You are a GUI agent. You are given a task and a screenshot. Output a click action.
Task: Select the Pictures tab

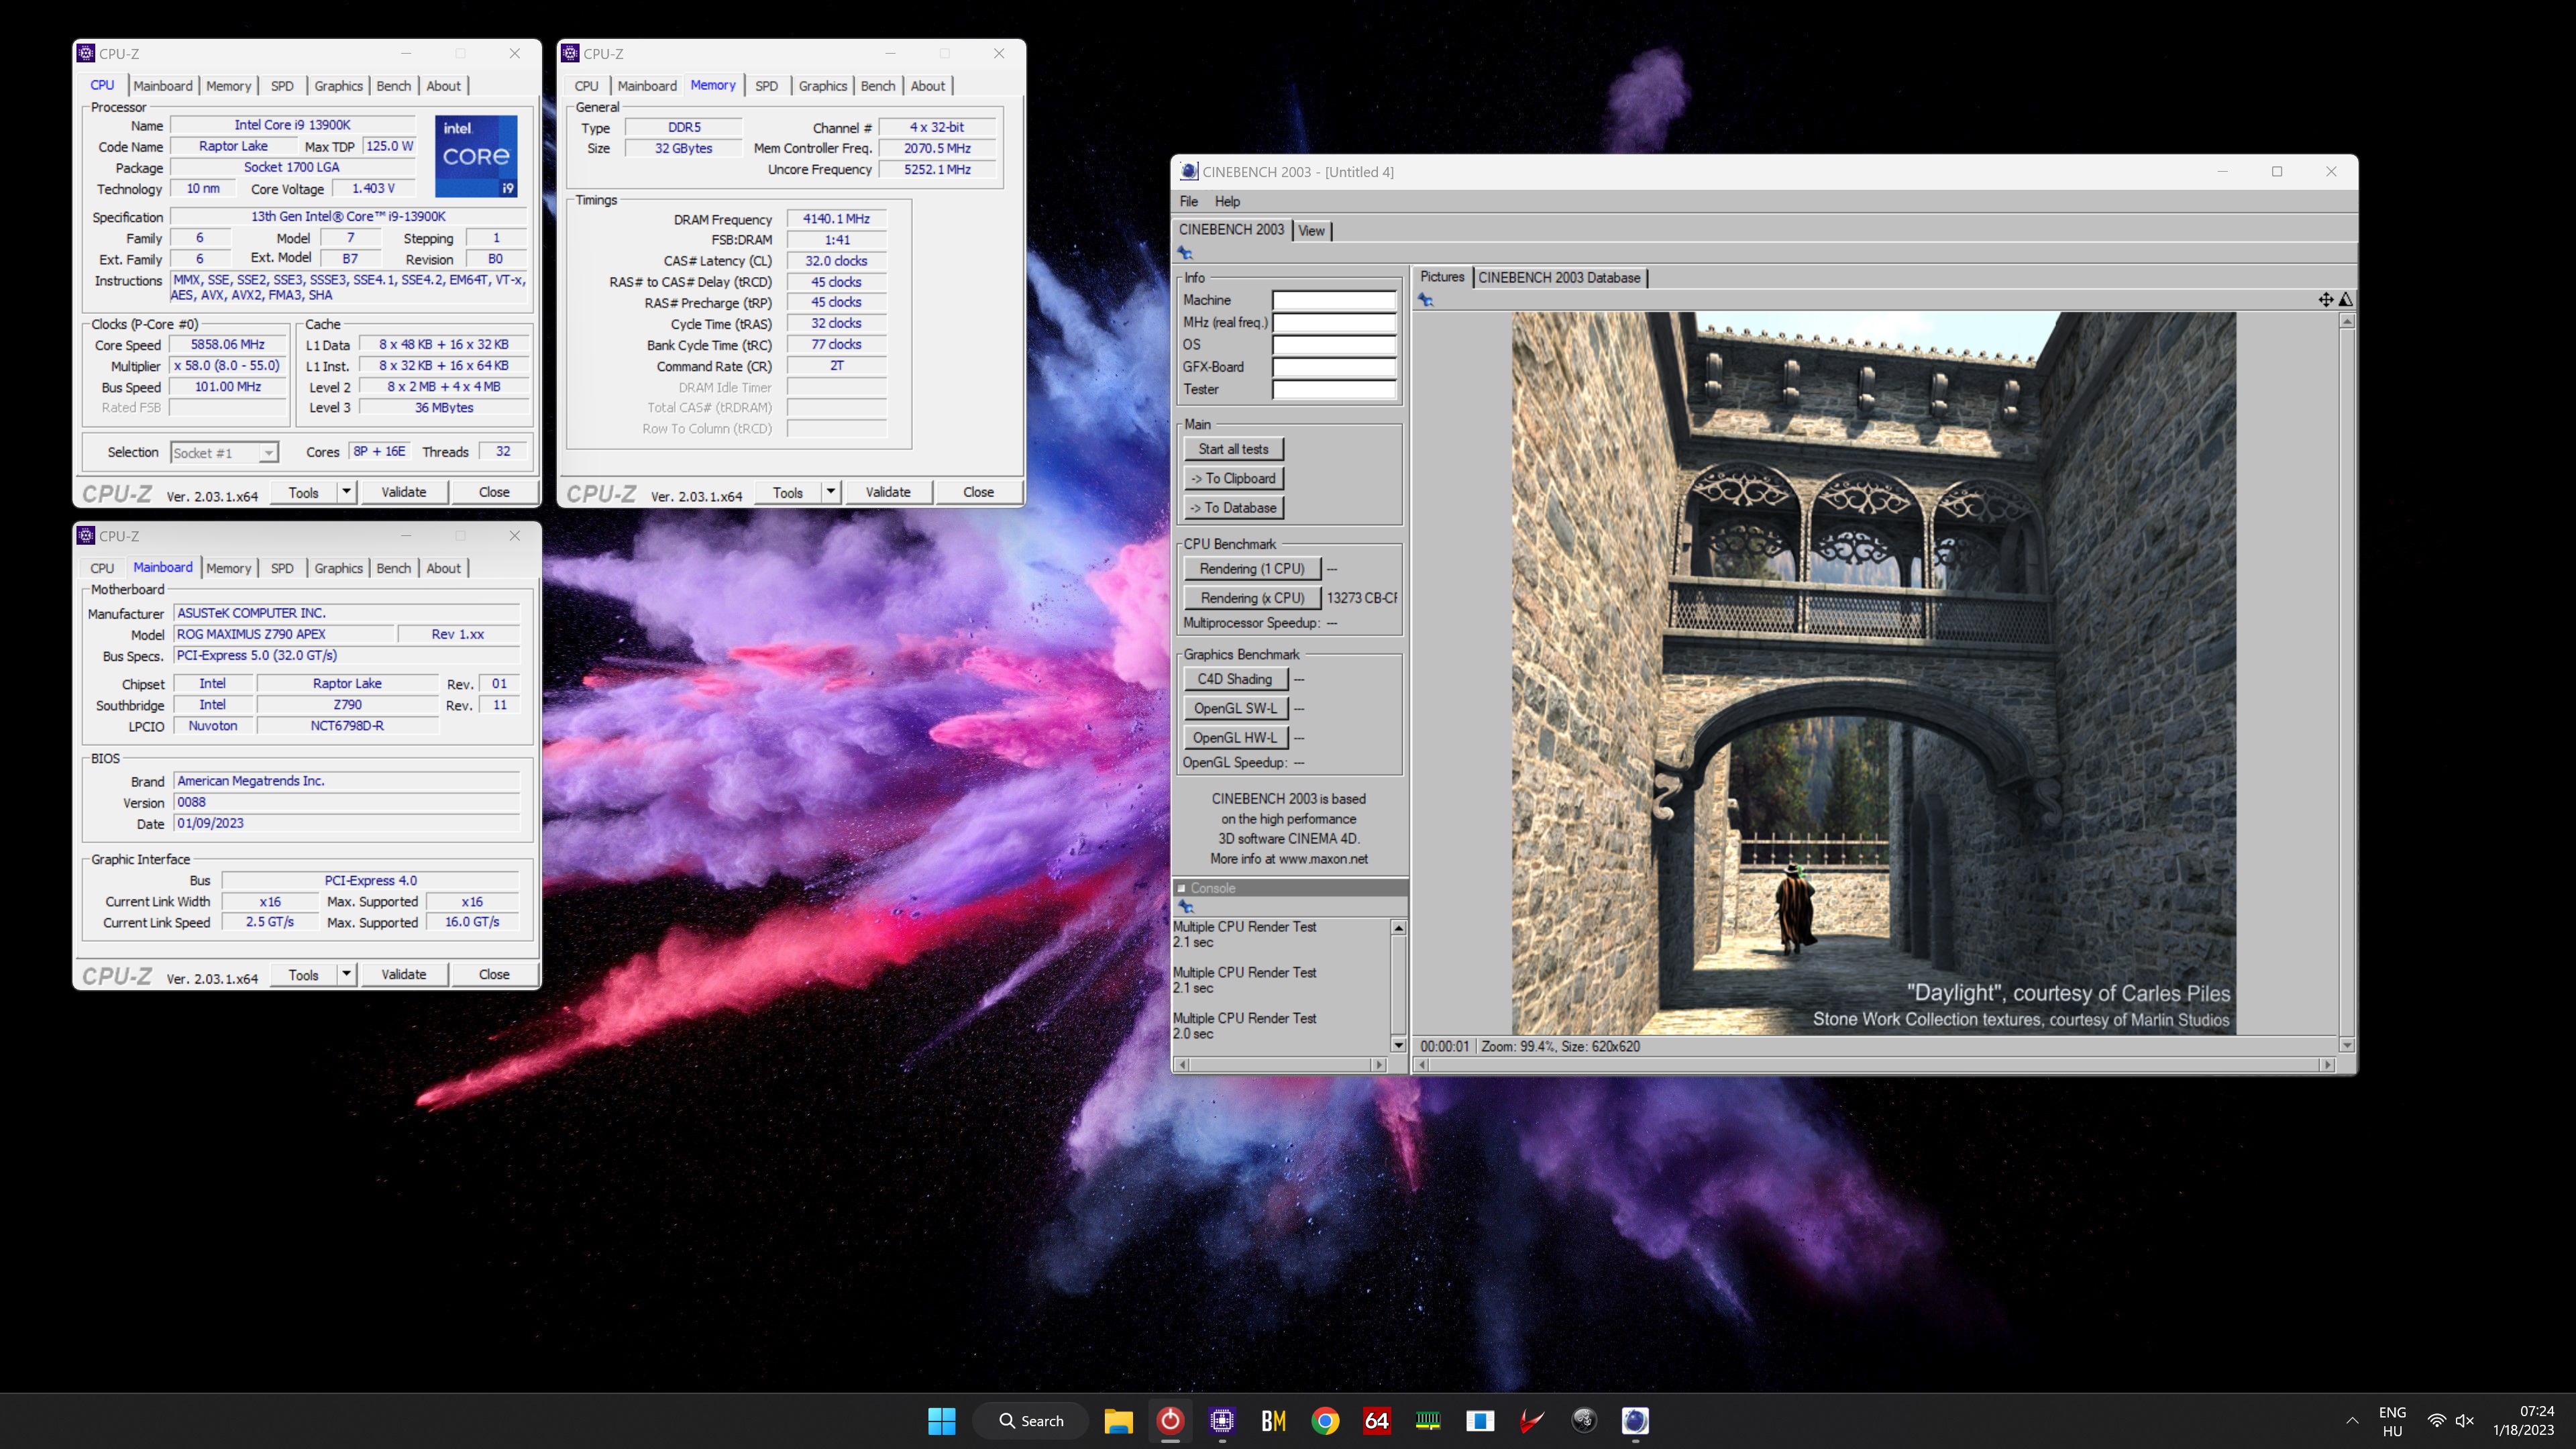(1442, 277)
